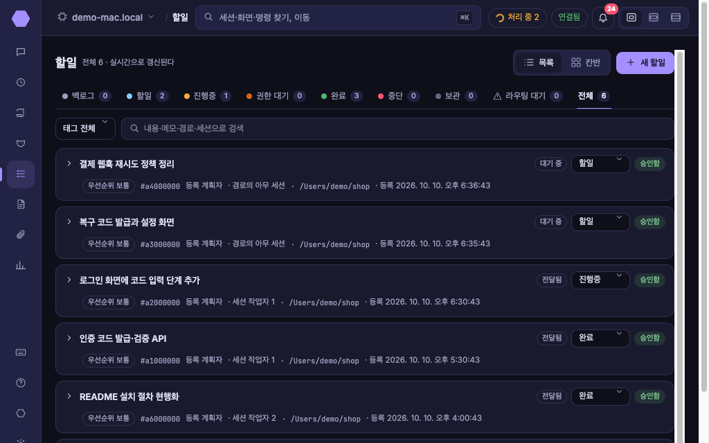
Task: Open the document icon in sidebar
Action: (x=20, y=204)
